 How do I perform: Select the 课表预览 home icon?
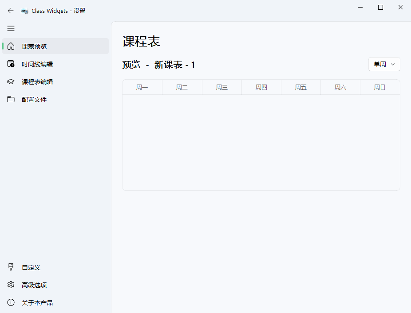(11, 46)
